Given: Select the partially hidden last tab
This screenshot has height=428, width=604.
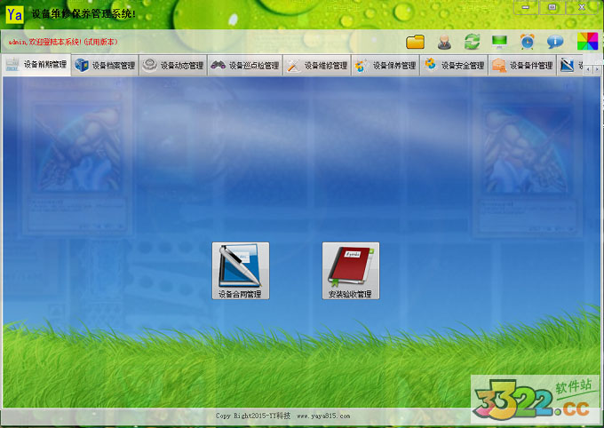Looking at the screenshot, I should pos(571,66).
